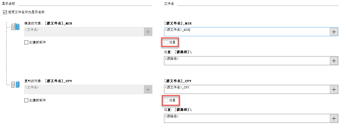
Task: Click plus button next to mirrored display name field
Action: click(148, 32)
